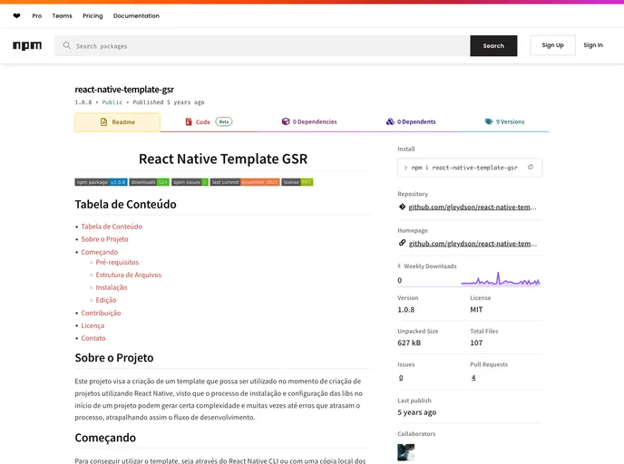The width and height of the screenshot is (624, 464).
Task: Open the Pull Requests count 4 link
Action: 473,378
